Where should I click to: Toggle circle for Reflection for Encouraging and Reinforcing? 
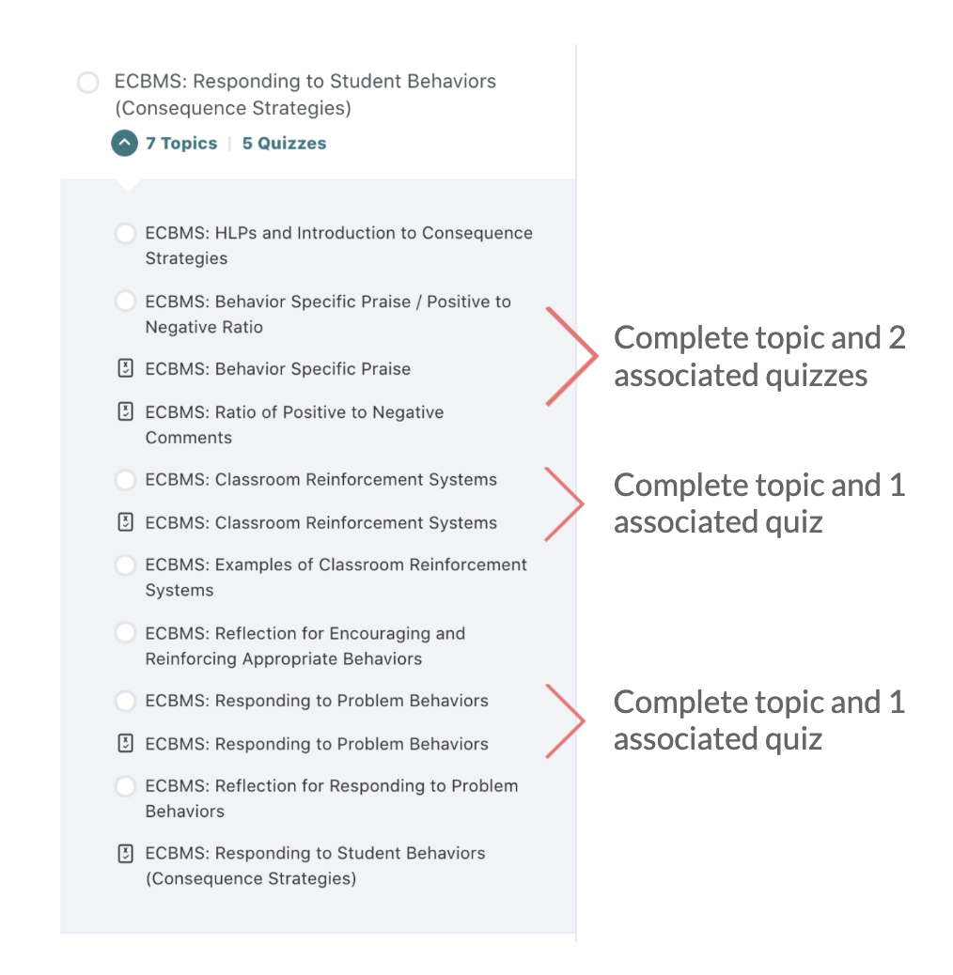[125, 633]
